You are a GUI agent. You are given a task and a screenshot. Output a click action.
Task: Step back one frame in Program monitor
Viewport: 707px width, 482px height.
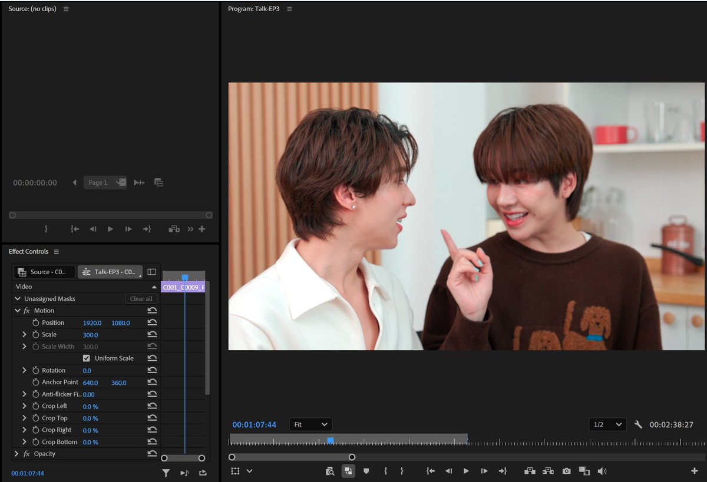tap(448, 471)
